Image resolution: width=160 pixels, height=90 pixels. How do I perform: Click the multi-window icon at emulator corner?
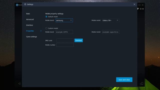[x=141, y=83]
